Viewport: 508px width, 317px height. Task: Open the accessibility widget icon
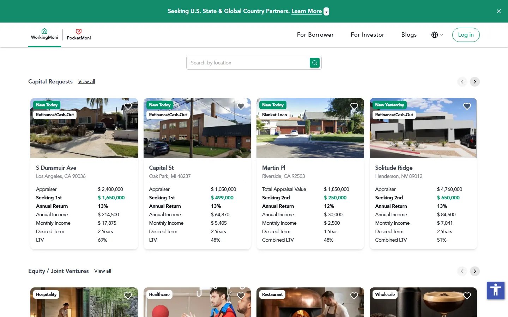coord(496,291)
